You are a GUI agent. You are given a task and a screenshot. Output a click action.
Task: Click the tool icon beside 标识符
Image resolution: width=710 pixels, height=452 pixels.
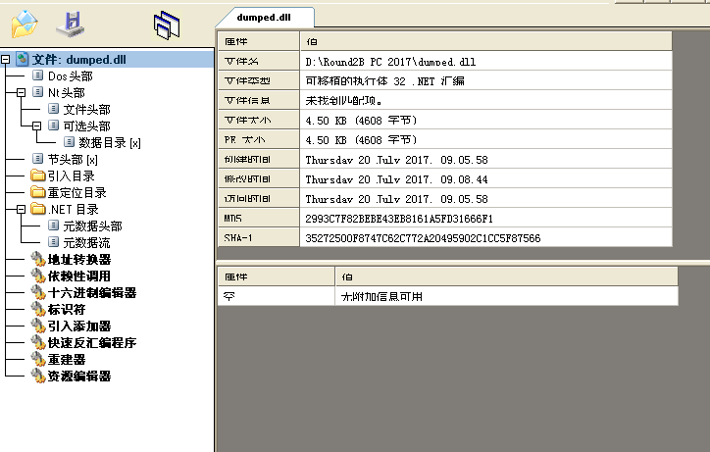tap(38, 310)
